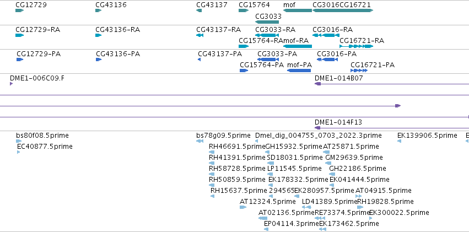
Task: Select the DME1-006C09.F clone marker
Action: point(12,84)
